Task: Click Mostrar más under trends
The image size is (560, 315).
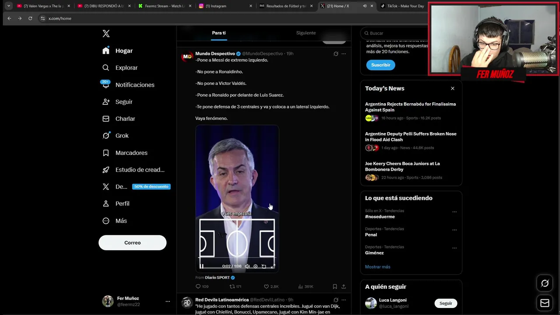Action: click(378, 267)
